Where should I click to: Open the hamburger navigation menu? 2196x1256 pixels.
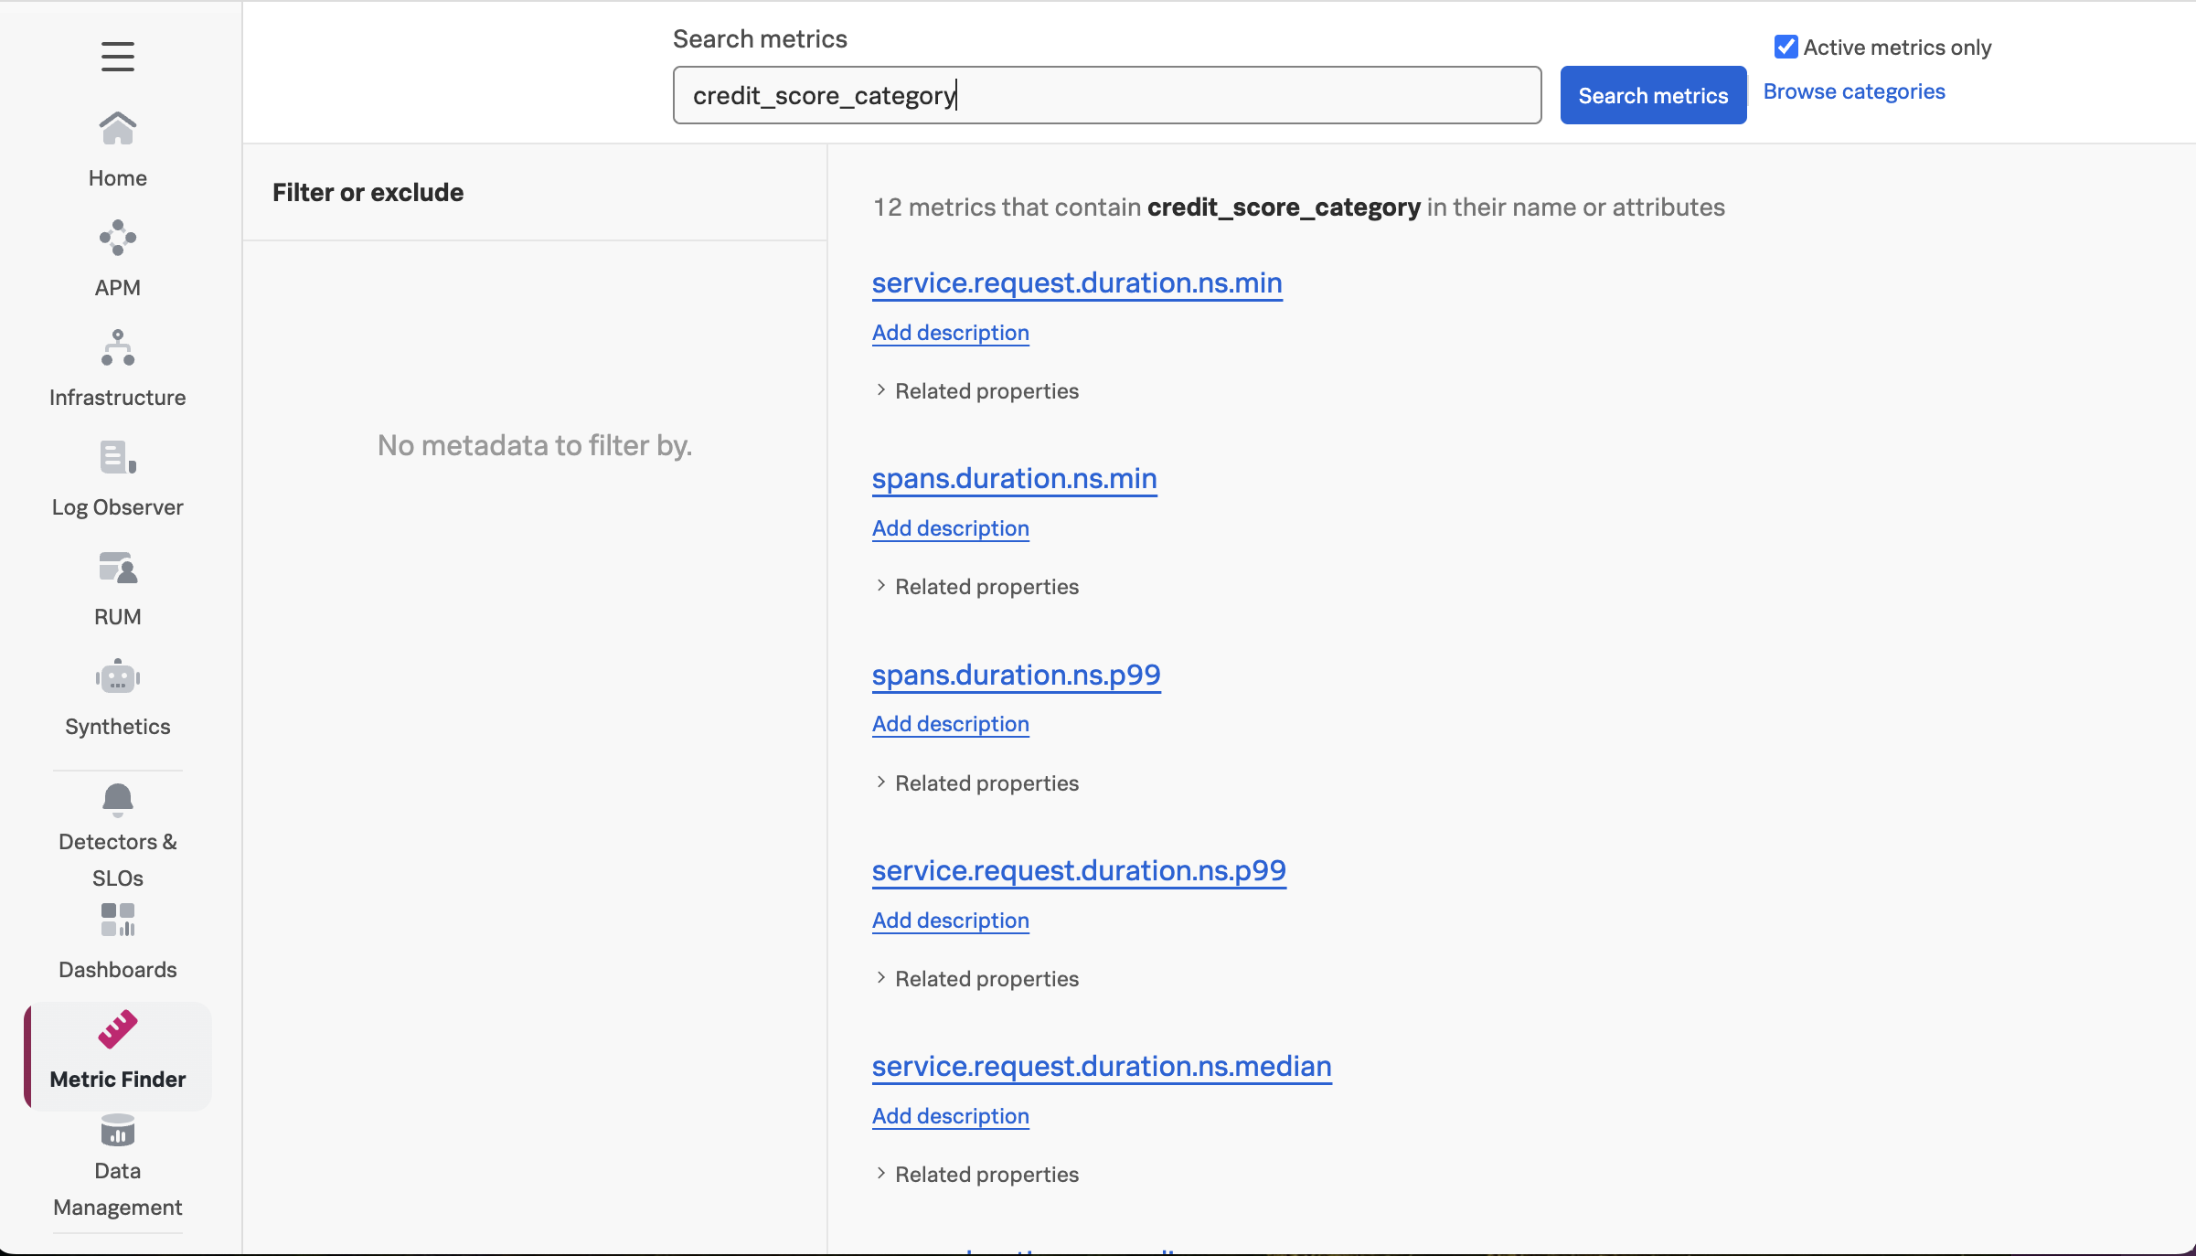117,57
